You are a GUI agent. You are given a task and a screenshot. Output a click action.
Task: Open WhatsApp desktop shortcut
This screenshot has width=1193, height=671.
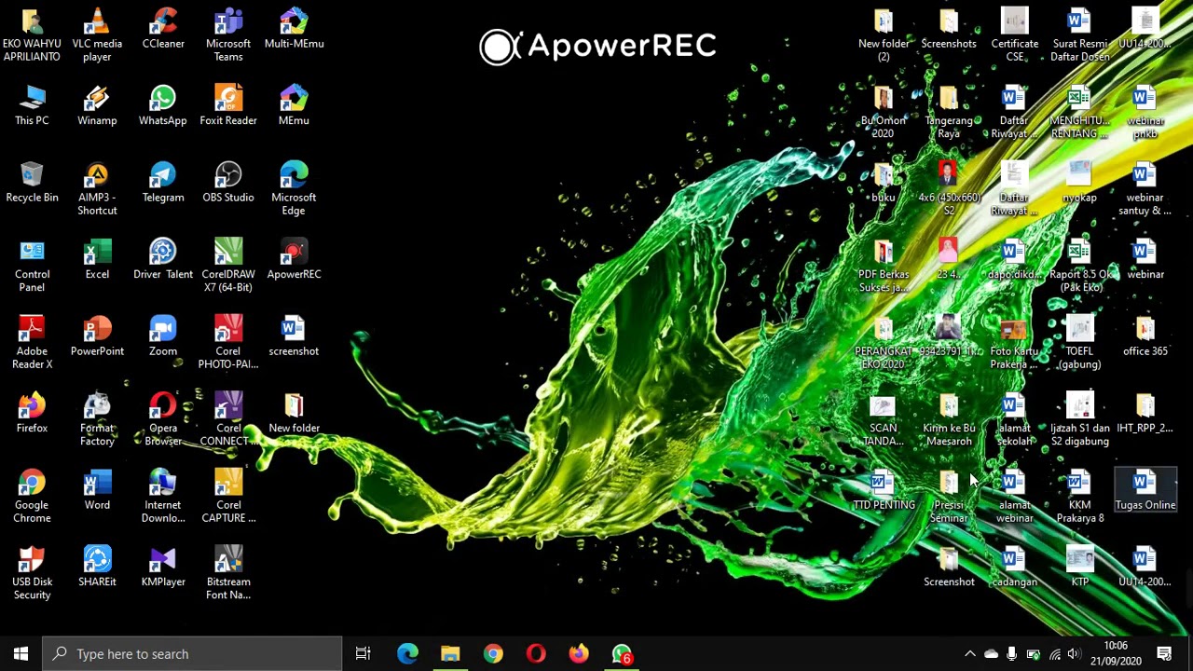pos(163,104)
